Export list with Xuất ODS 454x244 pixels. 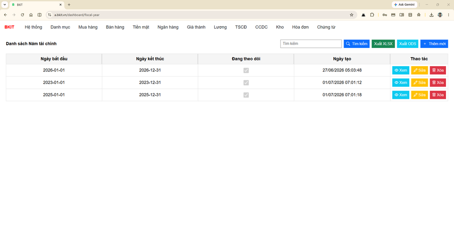pos(407,44)
